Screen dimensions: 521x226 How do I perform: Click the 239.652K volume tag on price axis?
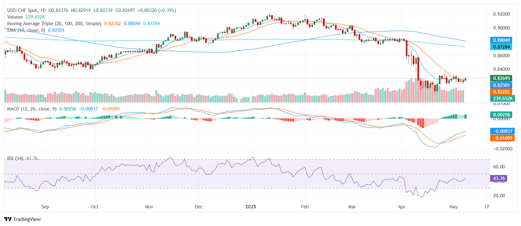click(x=502, y=99)
